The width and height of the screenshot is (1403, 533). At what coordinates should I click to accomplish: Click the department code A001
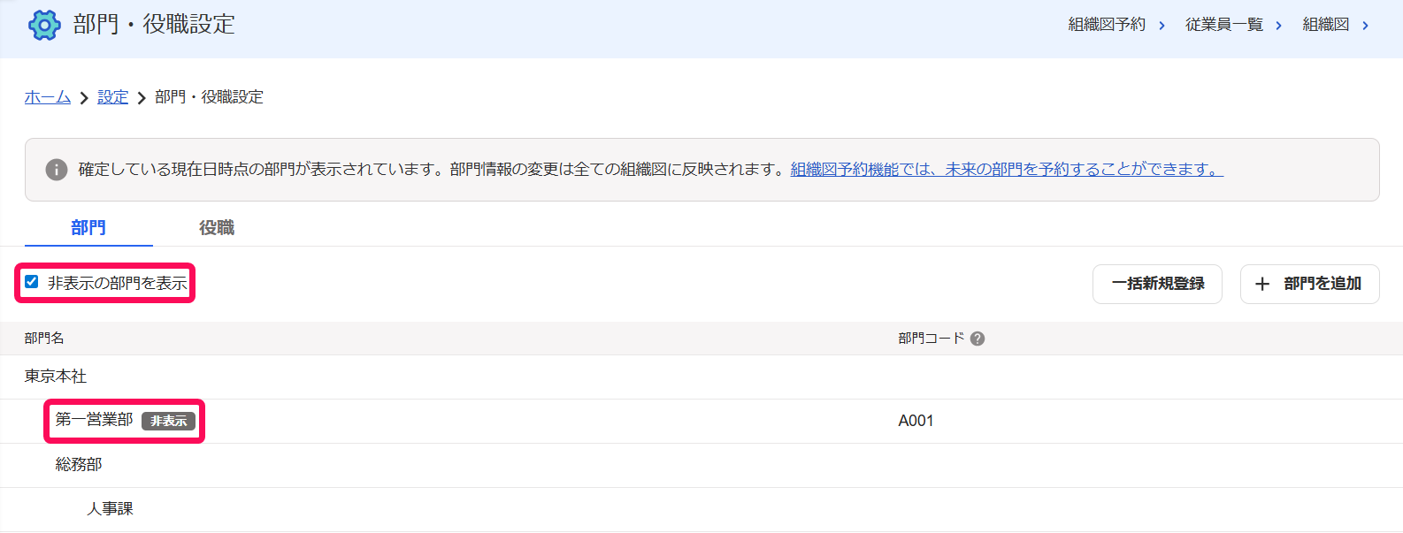[916, 421]
